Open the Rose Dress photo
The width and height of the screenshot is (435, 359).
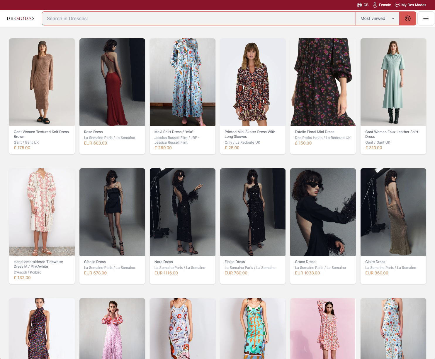[x=112, y=82]
